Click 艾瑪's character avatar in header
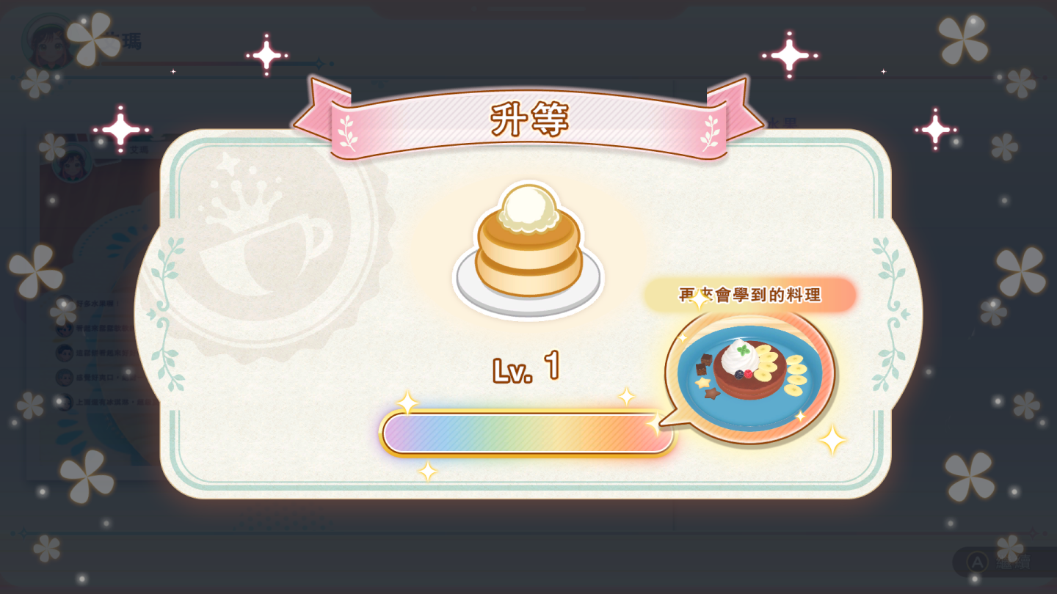This screenshot has width=1057, height=594. pos(50,40)
